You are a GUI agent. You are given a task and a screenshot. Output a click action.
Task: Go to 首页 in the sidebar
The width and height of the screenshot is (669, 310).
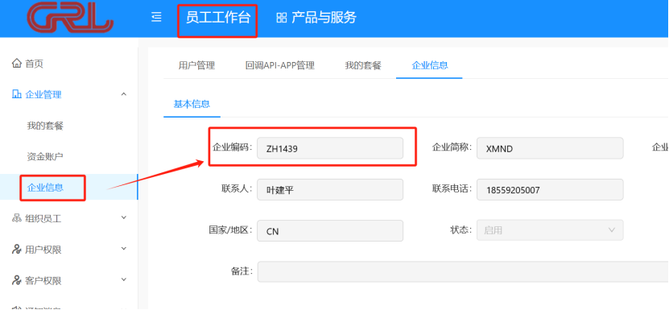point(35,64)
